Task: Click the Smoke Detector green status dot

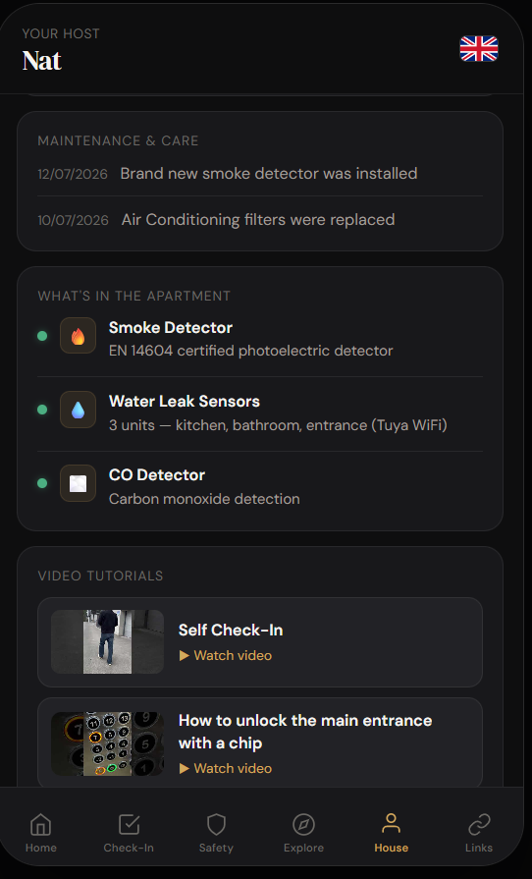Action: click(x=42, y=336)
